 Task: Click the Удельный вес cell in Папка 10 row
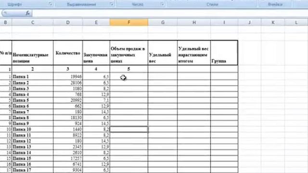(x=163, y=129)
